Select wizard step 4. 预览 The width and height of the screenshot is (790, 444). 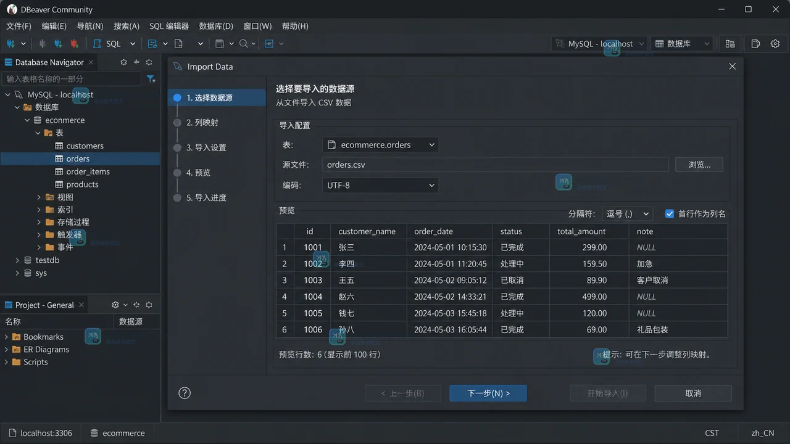[198, 173]
